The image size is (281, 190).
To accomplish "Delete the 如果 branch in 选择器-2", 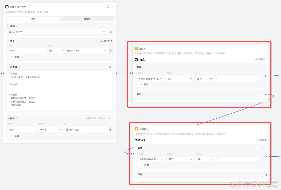I will coord(262,148).
